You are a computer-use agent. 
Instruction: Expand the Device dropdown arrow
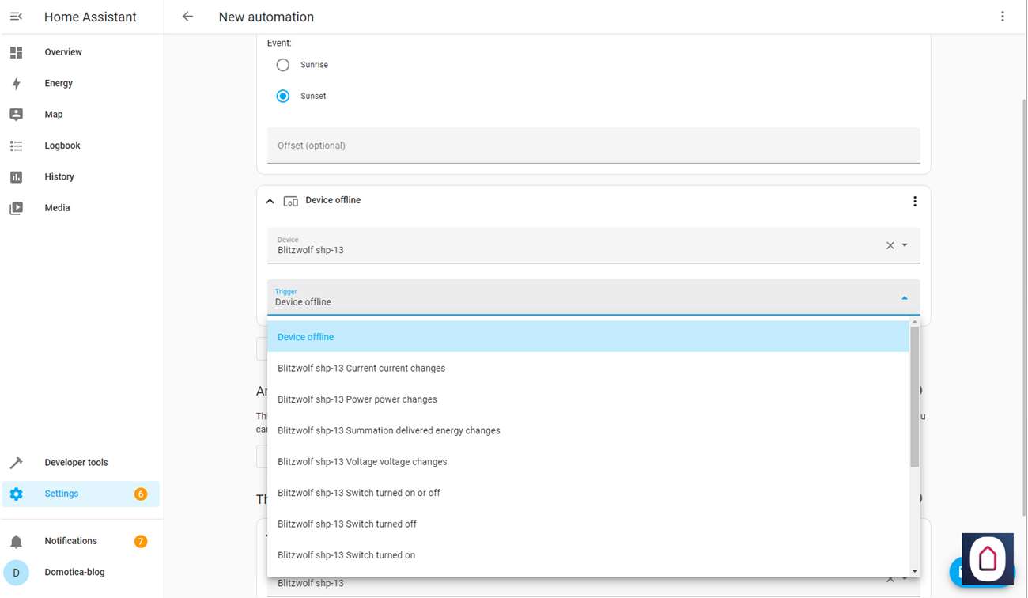point(905,245)
